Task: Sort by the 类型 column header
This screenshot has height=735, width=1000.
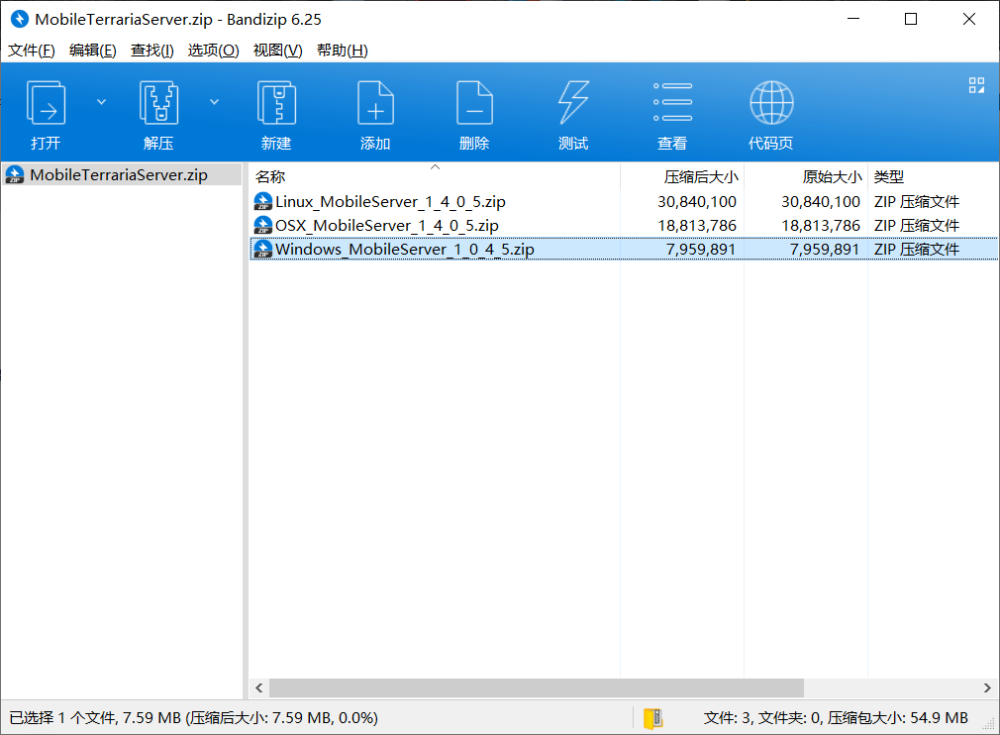Action: (x=933, y=176)
